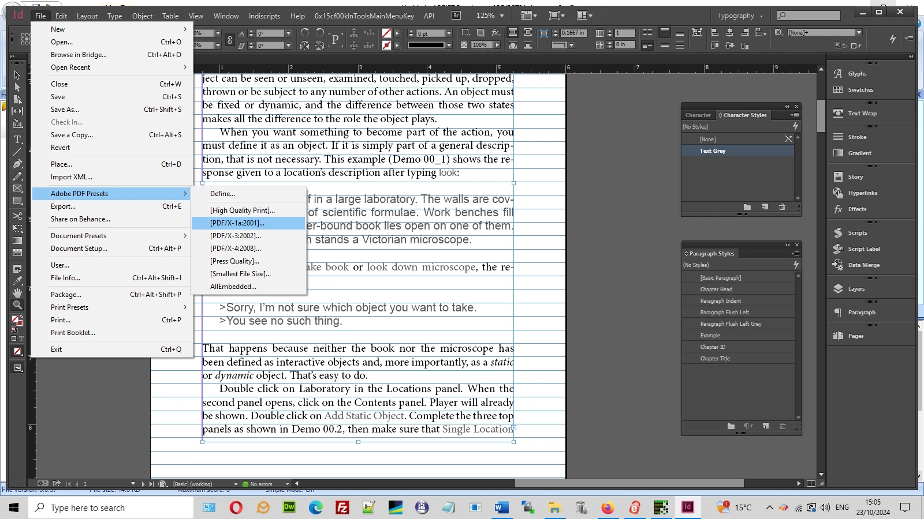
Task: Select the Direct Selection tool
Action: pos(17,87)
